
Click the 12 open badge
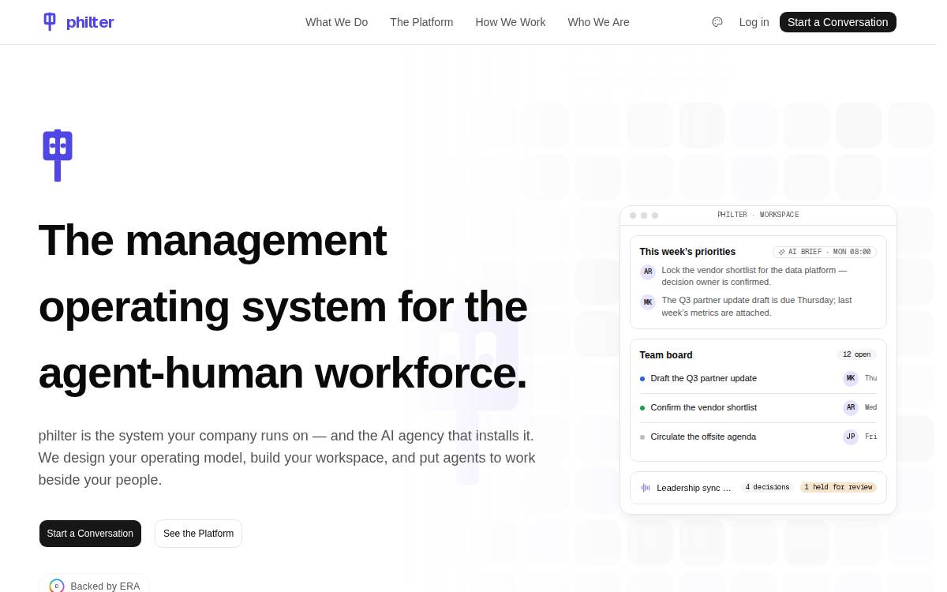click(857, 355)
